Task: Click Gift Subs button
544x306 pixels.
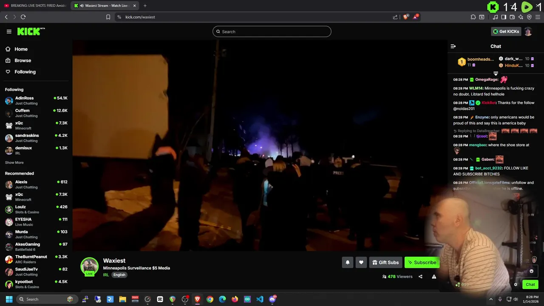Action: coord(385,263)
